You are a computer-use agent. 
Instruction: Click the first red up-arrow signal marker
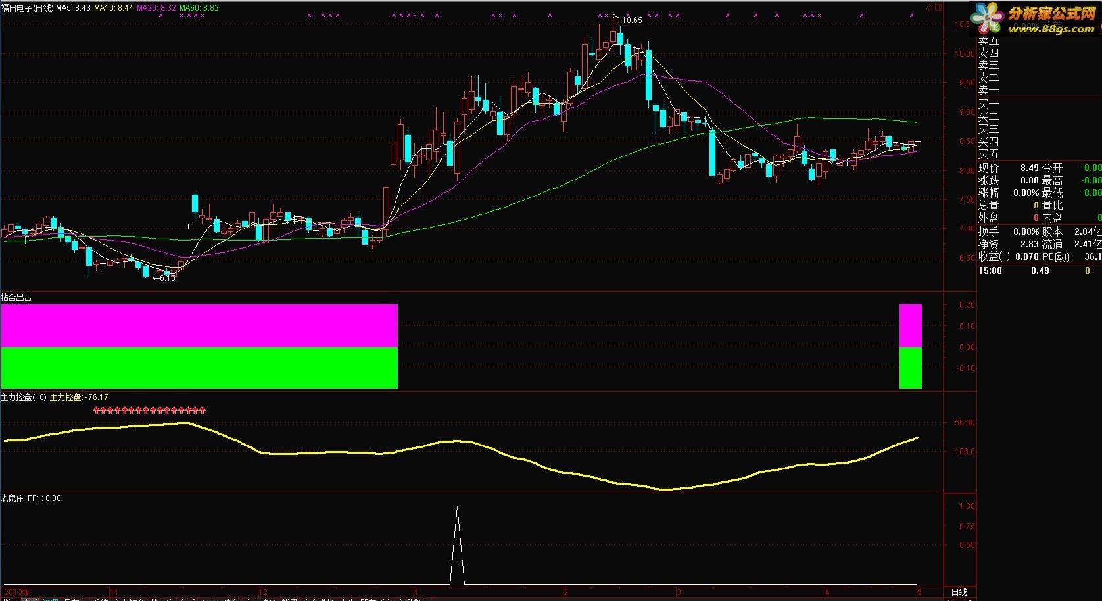[97, 411]
